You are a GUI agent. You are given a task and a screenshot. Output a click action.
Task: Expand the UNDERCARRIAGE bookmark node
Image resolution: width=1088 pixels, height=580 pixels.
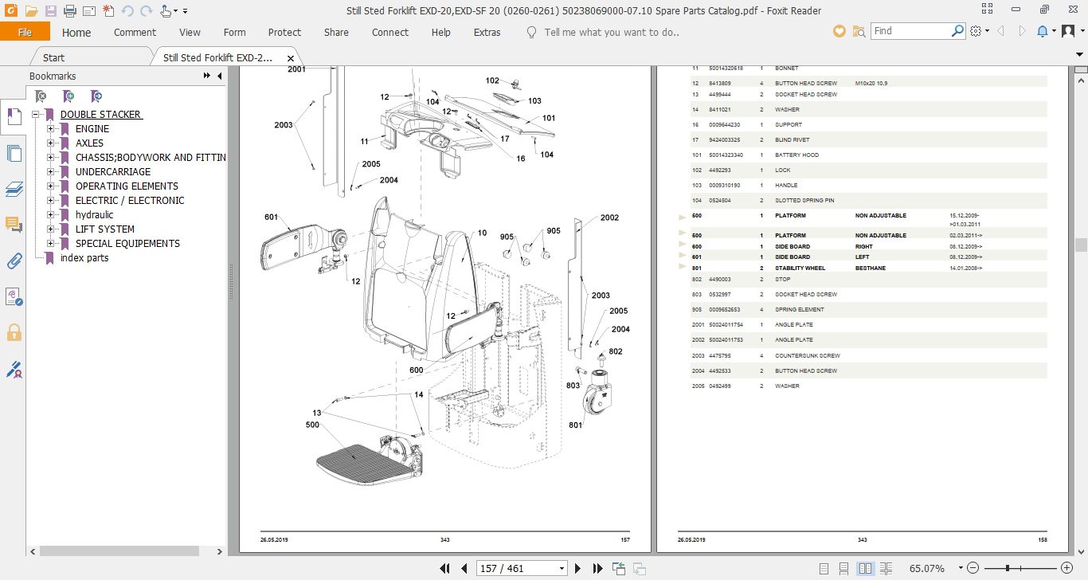click(x=50, y=172)
